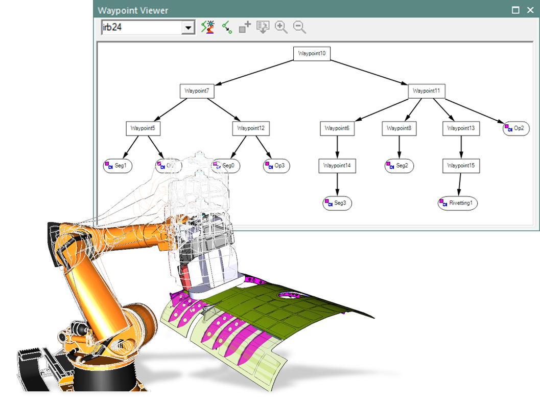Screen dimensions: 540x398
Task: Click the Seg0 segment node
Action: coord(226,166)
